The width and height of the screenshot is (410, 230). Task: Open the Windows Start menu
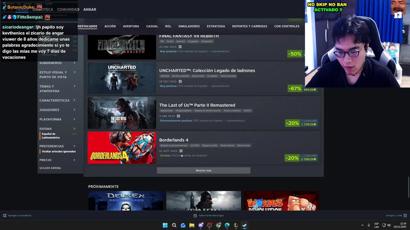point(165,225)
